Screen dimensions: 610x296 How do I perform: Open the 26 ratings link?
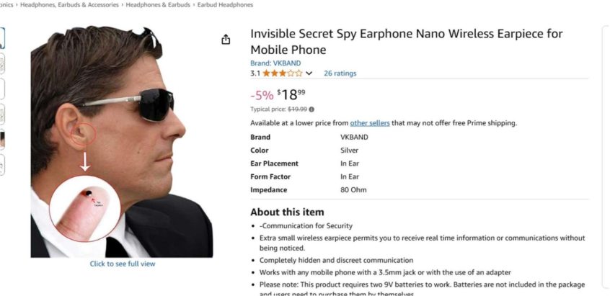(x=340, y=73)
